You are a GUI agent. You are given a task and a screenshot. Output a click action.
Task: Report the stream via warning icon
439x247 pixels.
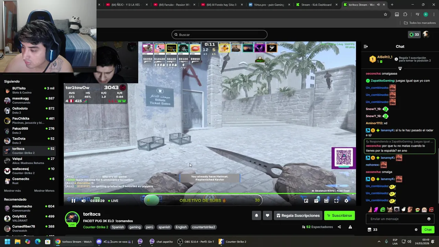pyautogui.click(x=350, y=227)
